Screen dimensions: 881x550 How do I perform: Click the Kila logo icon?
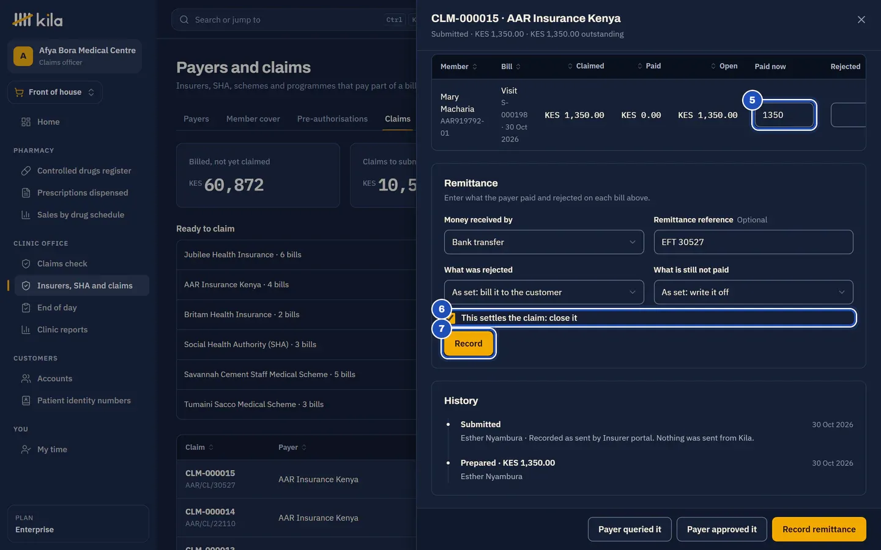point(23,20)
